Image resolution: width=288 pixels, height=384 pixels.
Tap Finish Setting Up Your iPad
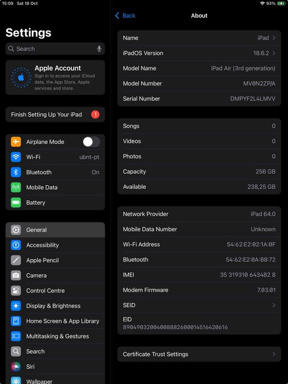pos(55,114)
